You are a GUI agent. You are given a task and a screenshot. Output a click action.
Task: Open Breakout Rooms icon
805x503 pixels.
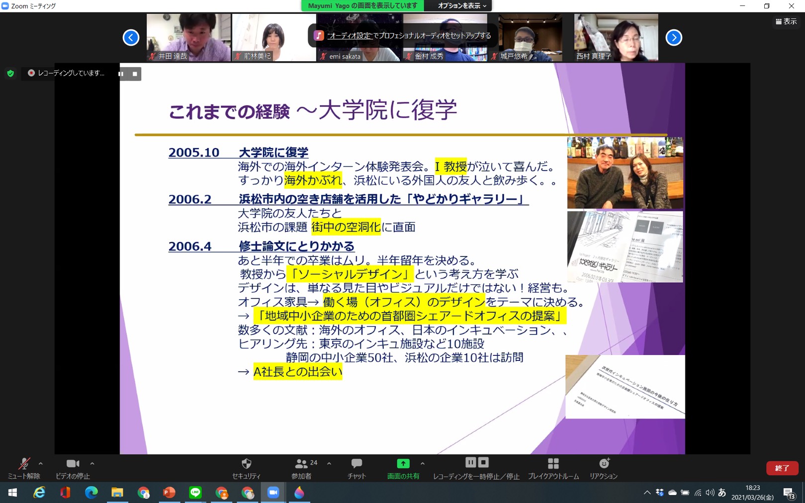pos(553,464)
